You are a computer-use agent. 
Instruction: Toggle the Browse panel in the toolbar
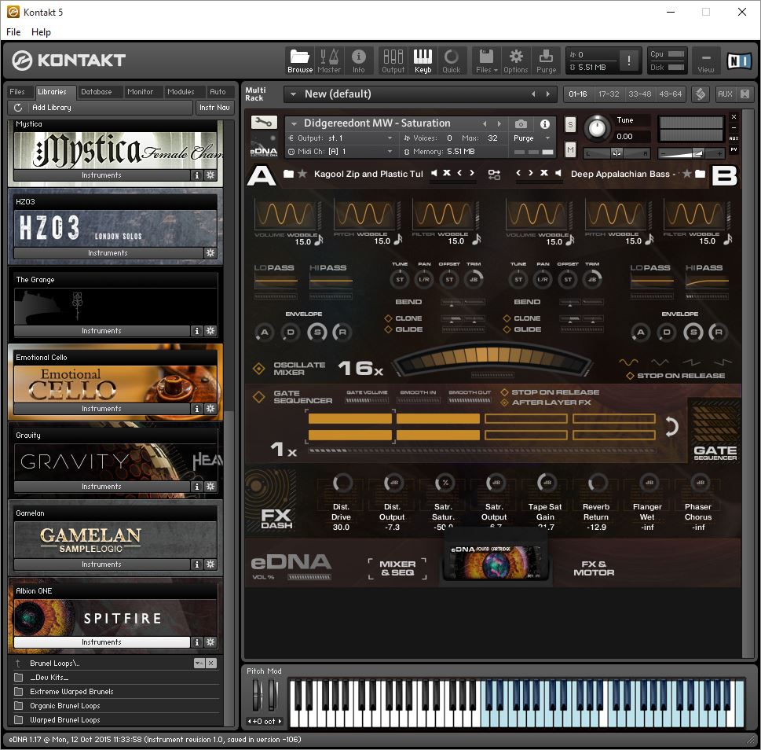tap(300, 61)
